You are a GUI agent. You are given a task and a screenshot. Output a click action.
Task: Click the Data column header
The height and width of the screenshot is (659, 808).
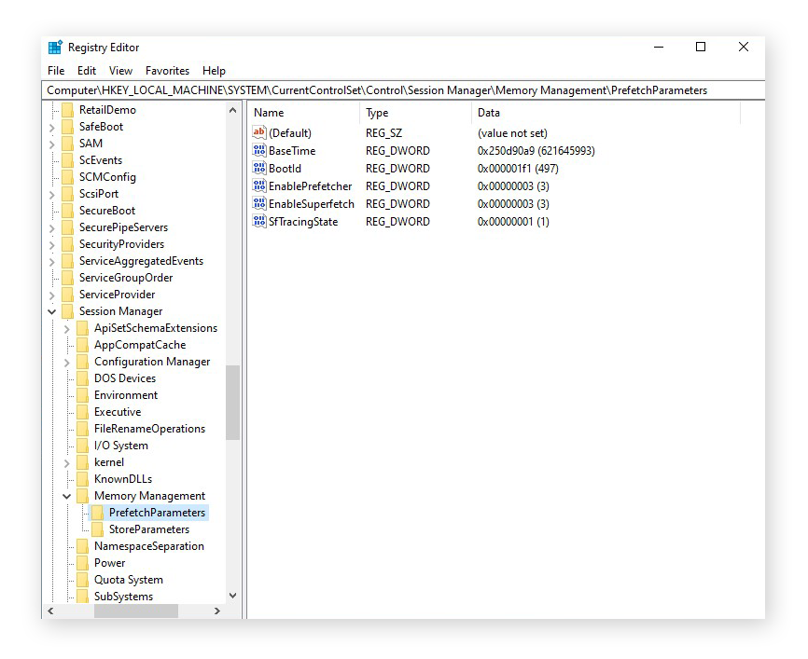pyautogui.click(x=606, y=112)
